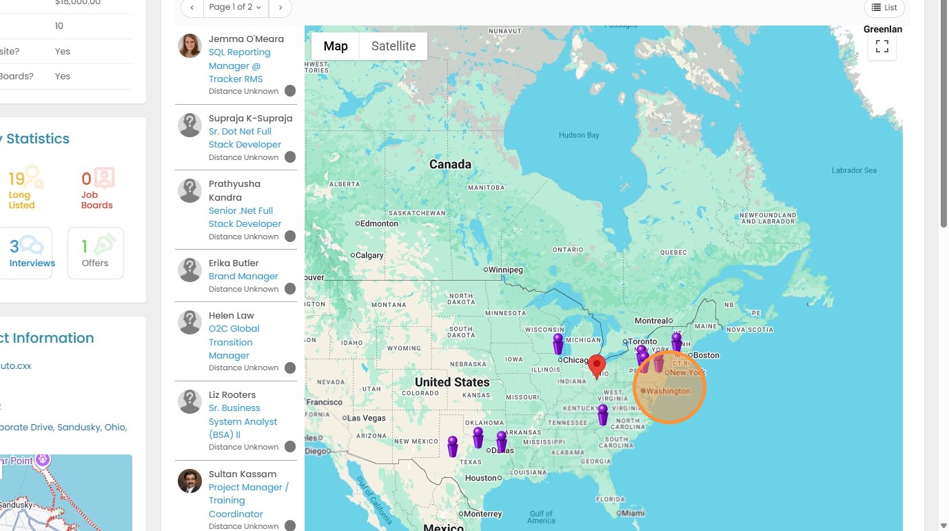Click grey distance dot for Sultan Kassam
Image resolution: width=949 pixels, height=531 pixels.
[290, 525]
